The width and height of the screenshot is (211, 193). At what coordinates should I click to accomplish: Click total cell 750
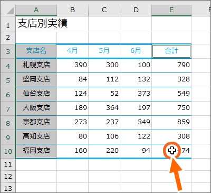coord(171,108)
